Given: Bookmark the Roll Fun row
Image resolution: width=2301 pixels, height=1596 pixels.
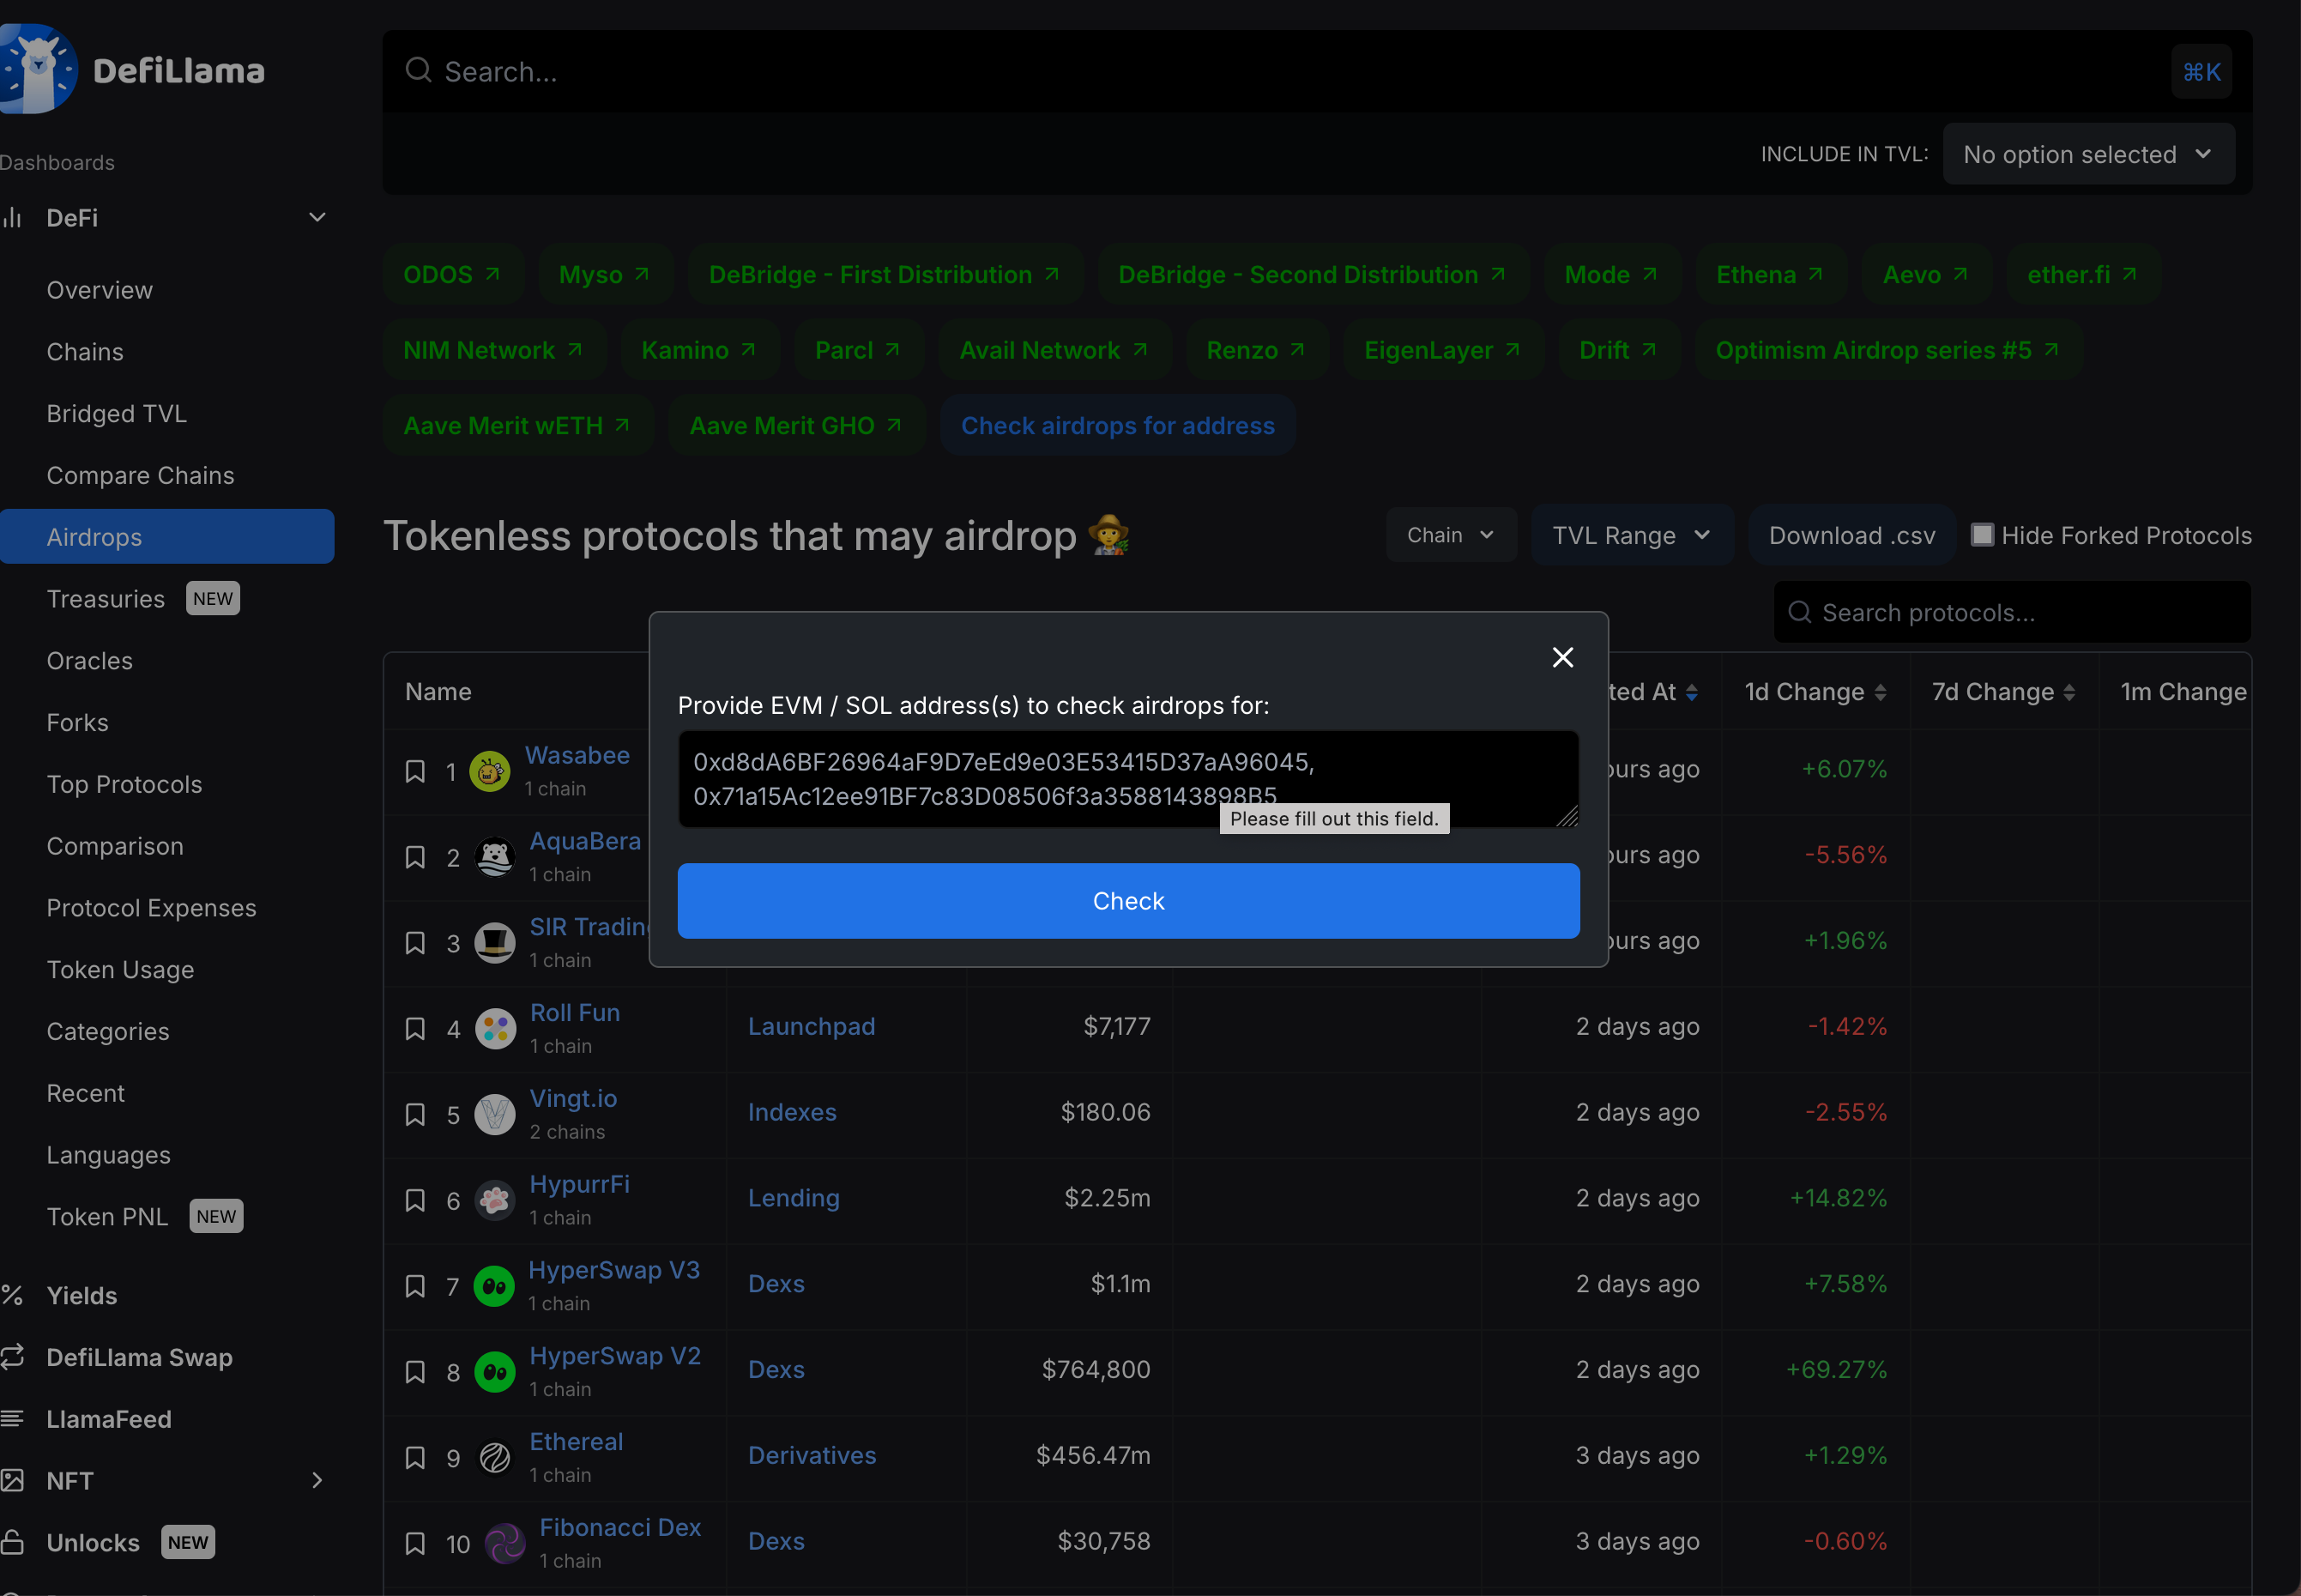Looking at the screenshot, I should point(415,1029).
